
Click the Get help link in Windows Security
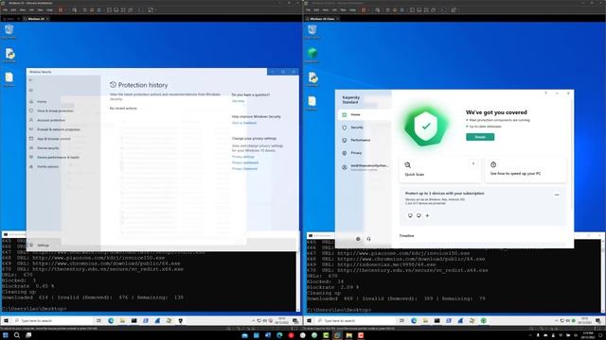238,101
